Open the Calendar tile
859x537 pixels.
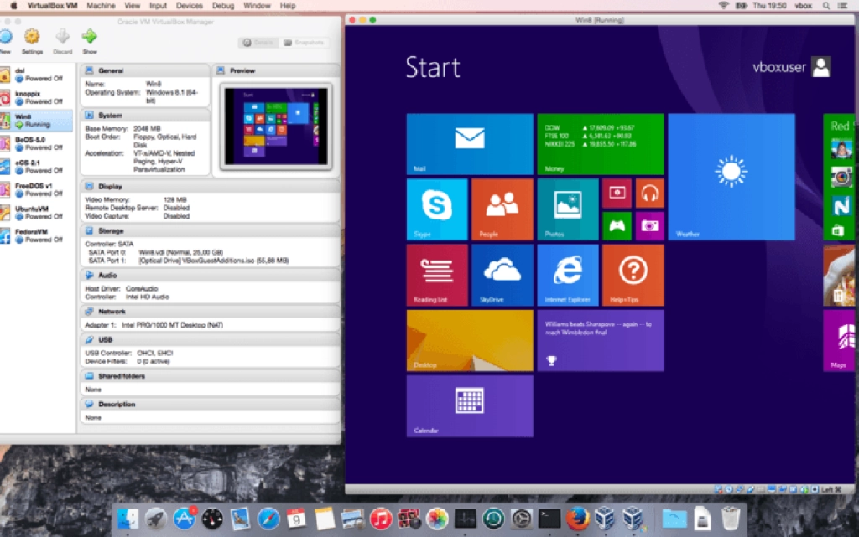pyautogui.click(x=470, y=405)
